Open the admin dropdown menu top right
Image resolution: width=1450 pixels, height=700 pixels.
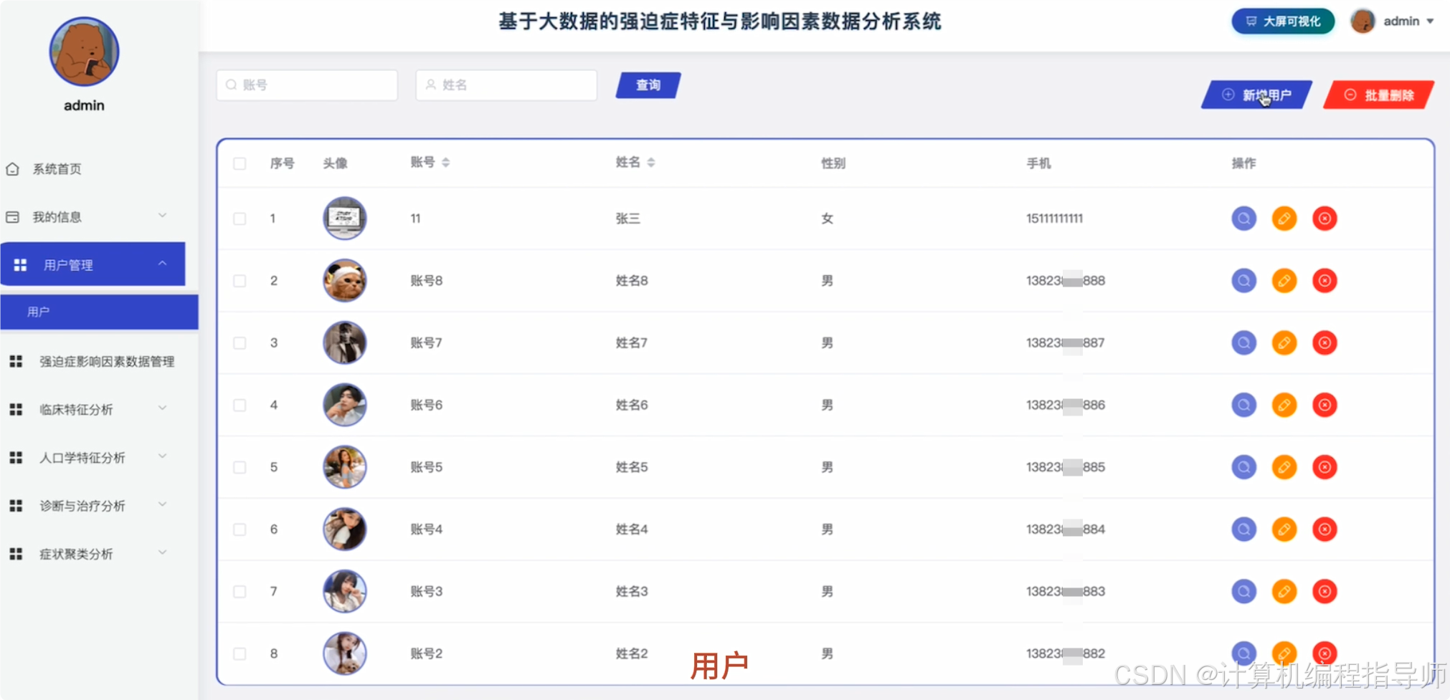[x=1429, y=21]
